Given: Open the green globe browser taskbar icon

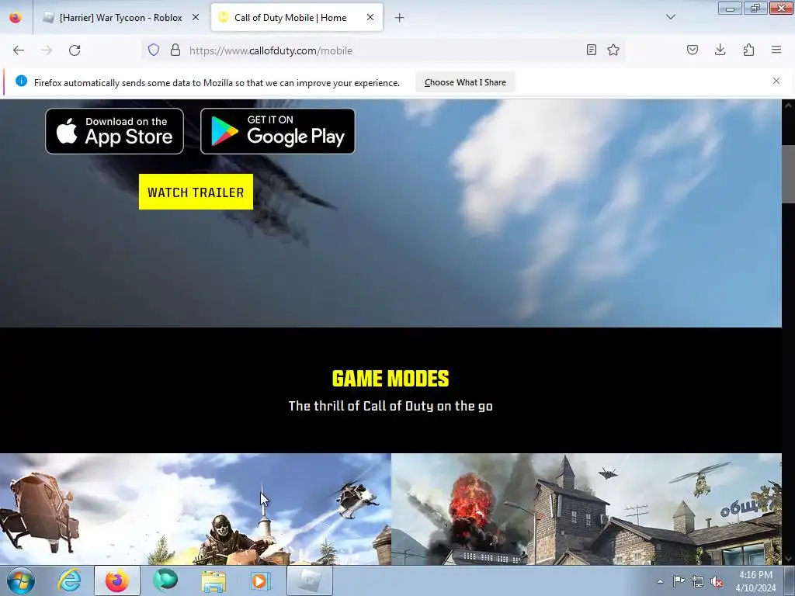Looking at the screenshot, I should click(165, 580).
